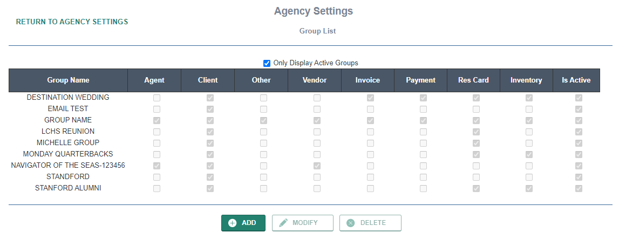Click the Is Active column header
The image size is (626, 239).
coord(576,80)
